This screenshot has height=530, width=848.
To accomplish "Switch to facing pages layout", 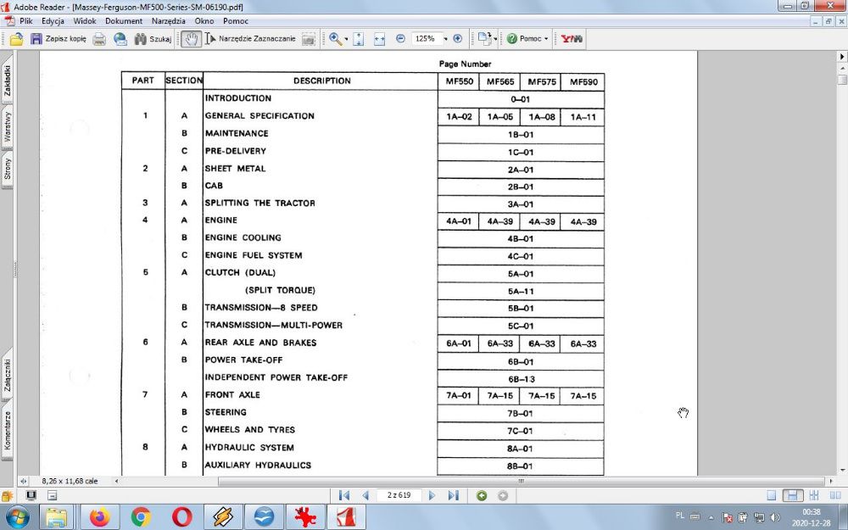I will tap(835, 495).
